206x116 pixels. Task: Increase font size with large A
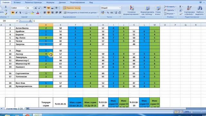[x=36, y=8]
